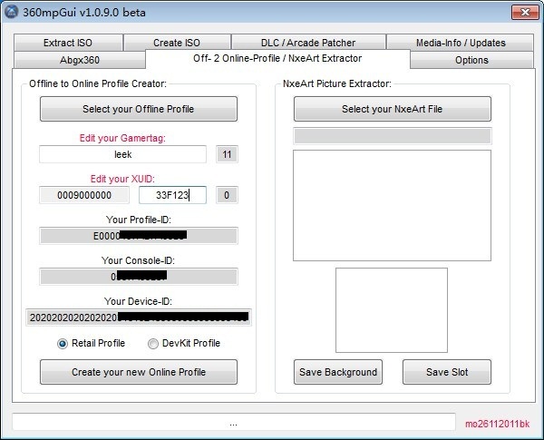Select the DLC / Arcade Patcher tab

tap(308, 43)
